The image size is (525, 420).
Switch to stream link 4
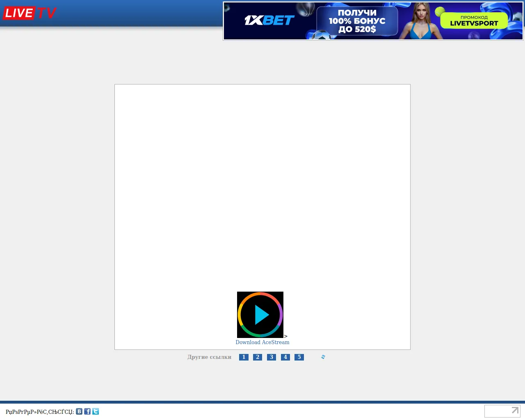285,357
